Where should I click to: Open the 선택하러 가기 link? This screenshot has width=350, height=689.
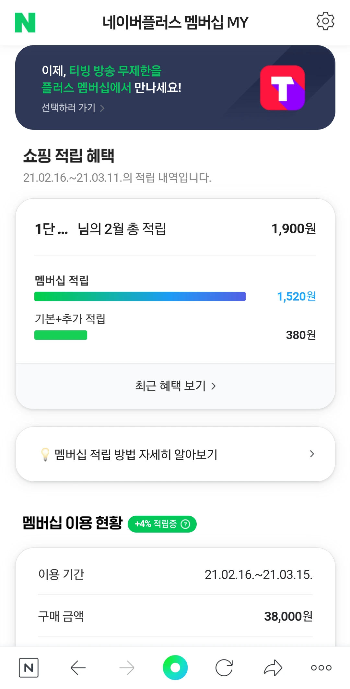[x=73, y=108]
